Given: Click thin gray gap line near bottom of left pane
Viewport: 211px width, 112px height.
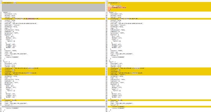Looking at the screenshot, I should pyautogui.click(x=53, y=106).
